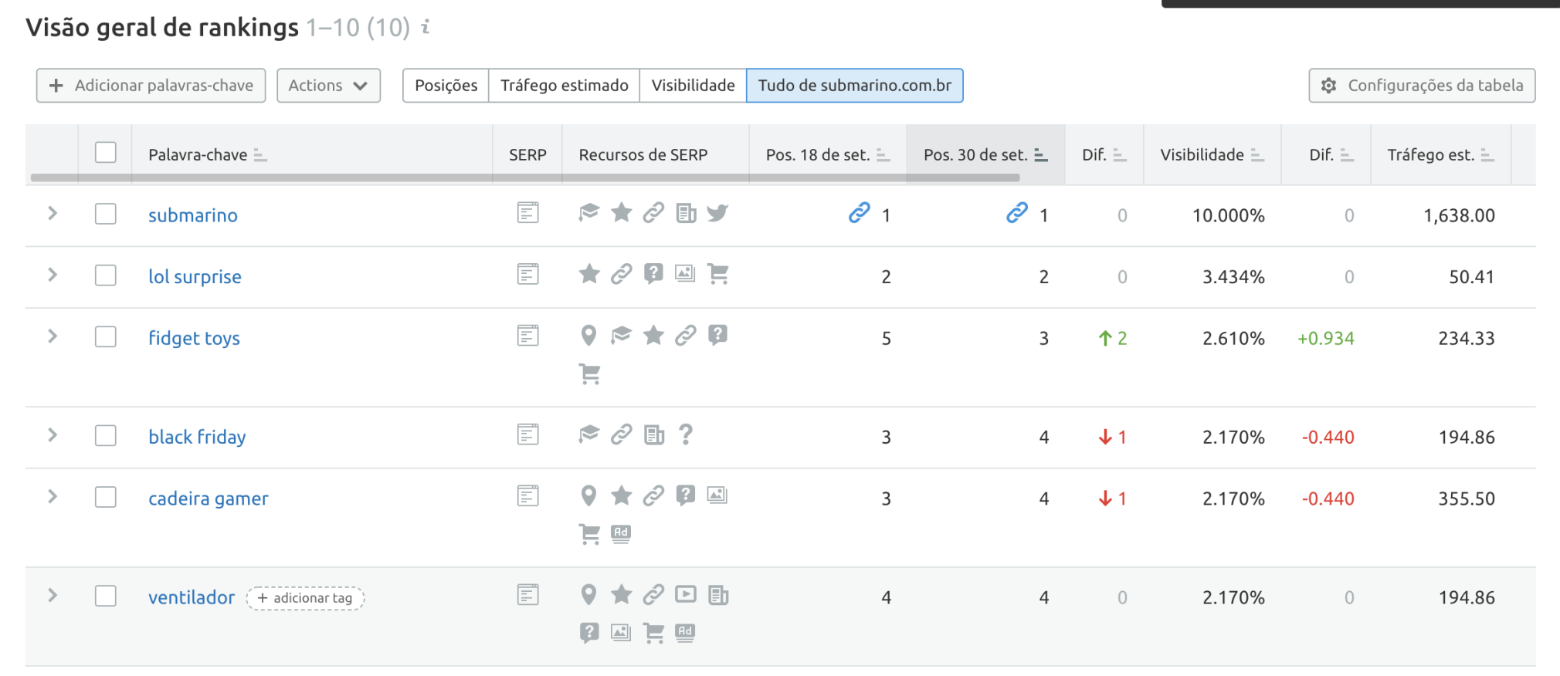Check the submarino row checkbox
The width and height of the screenshot is (1560, 676).
106,214
